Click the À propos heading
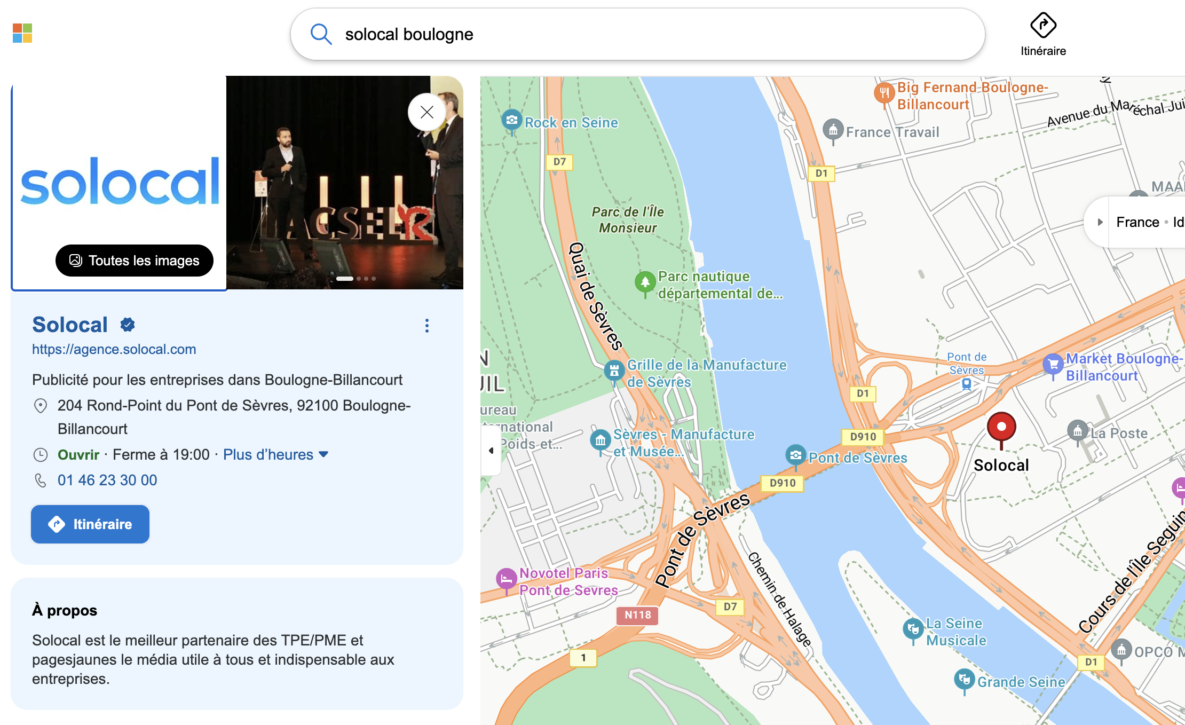 (x=65, y=610)
